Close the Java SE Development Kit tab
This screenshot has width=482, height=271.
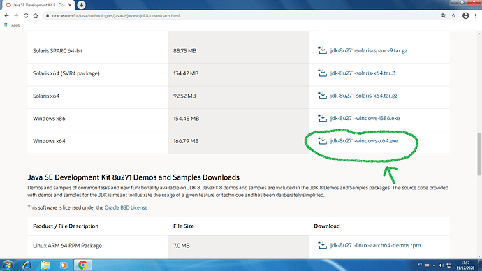(70, 5)
